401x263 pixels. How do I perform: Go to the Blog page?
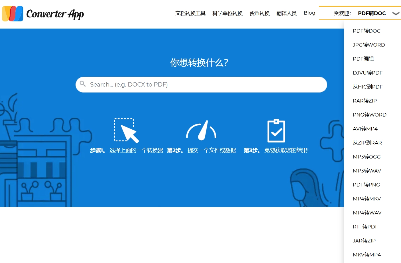pos(310,13)
